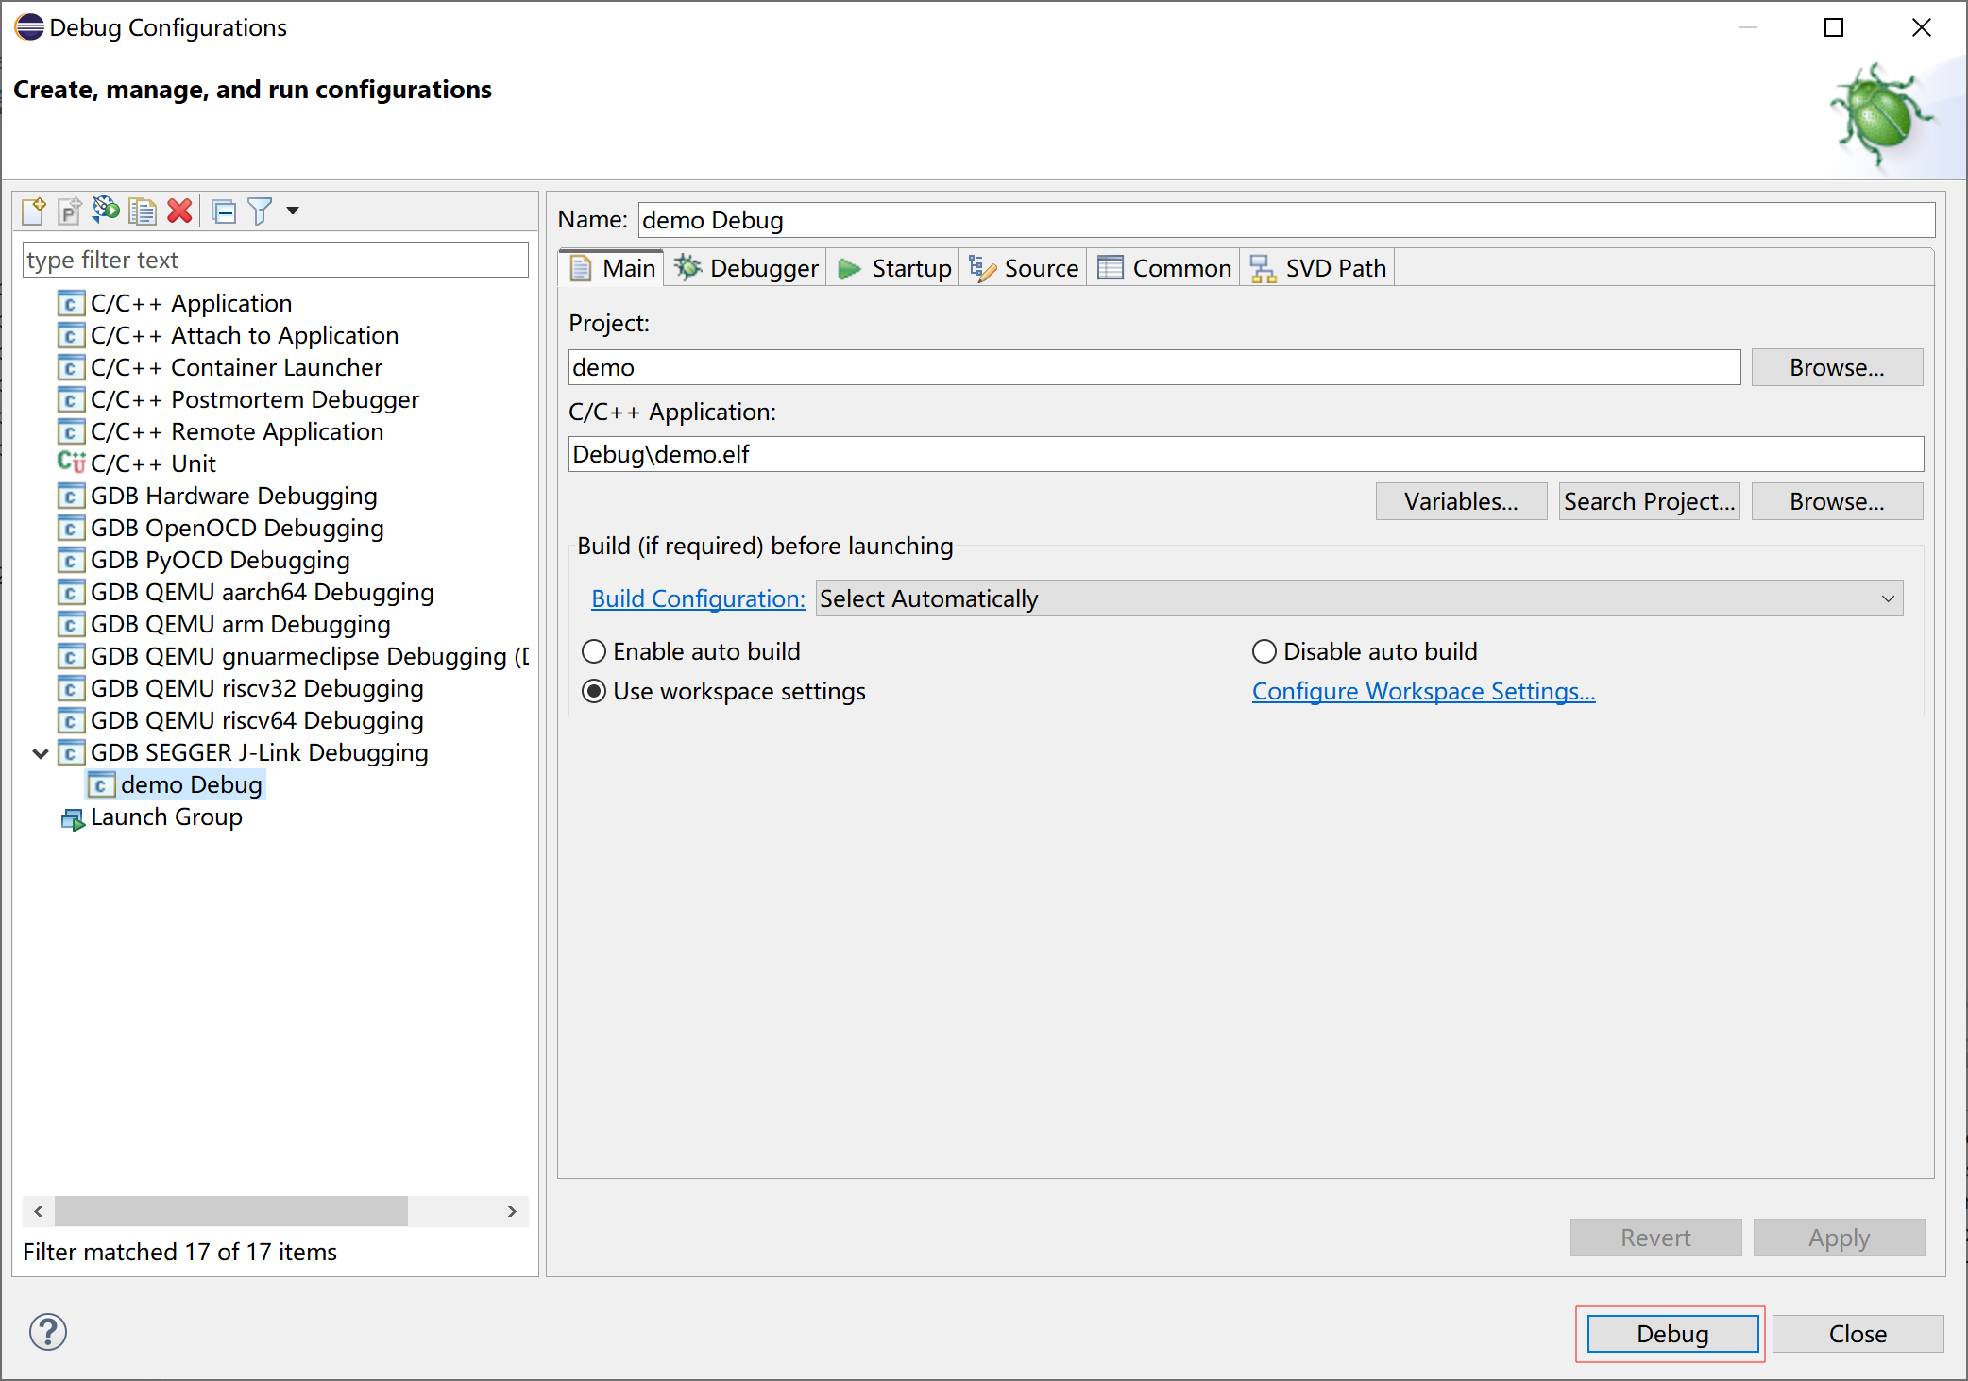The width and height of the screenshot is (1968, 1381).
Task: Click the configuration list horizontal scrollbar
Action: pos(231,1211)
